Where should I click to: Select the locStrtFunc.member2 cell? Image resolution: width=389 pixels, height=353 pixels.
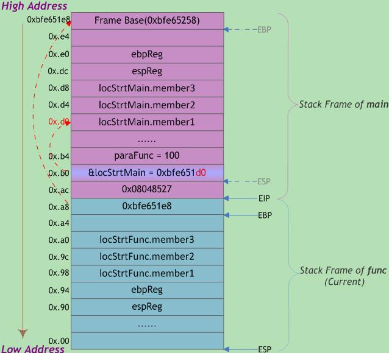click(x=147, y=257)
